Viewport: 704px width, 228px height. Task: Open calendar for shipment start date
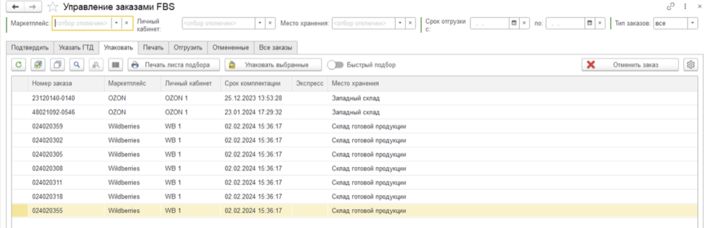tap(514, 23)
